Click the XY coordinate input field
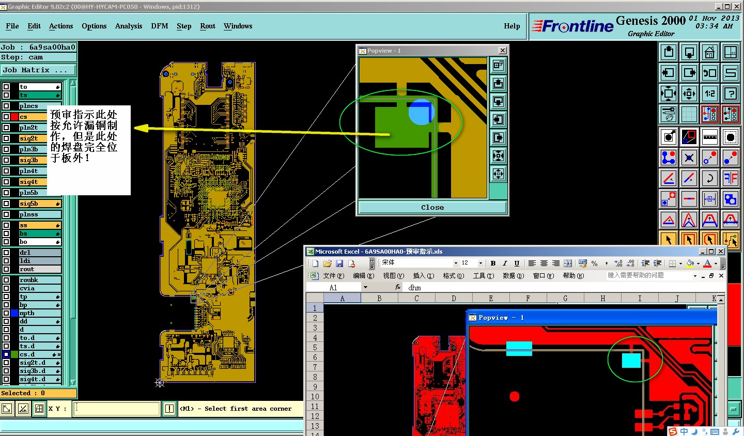 pos(117,409)
